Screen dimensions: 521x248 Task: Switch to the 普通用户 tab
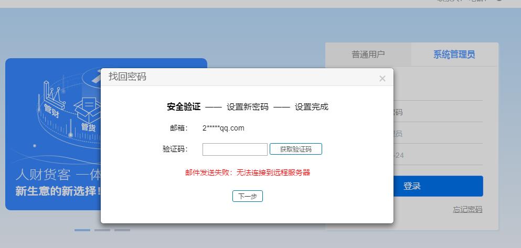click(x=368, y=55)
